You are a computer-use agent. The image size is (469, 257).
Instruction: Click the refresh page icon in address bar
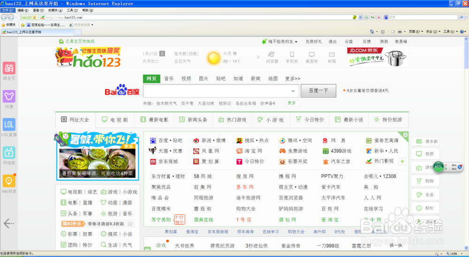(x=373, y=18)
